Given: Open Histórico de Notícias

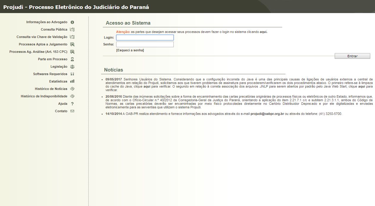Looking at the screenshot, I should pos(51,89).
